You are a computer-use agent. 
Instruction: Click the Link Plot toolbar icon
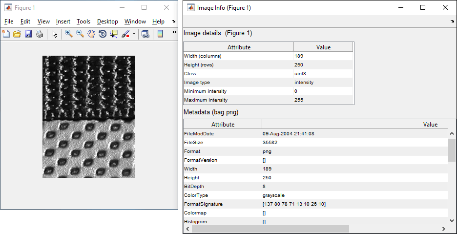coord(145,34)
